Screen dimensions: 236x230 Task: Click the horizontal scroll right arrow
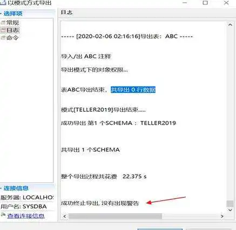222,216
